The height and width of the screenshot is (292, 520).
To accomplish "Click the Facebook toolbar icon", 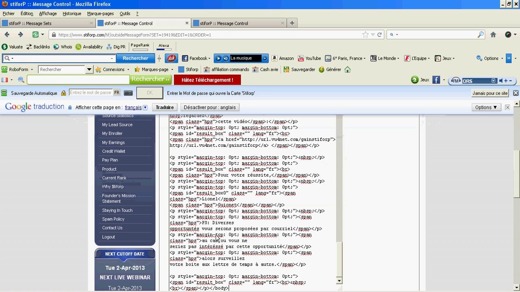I will [185, 58].
